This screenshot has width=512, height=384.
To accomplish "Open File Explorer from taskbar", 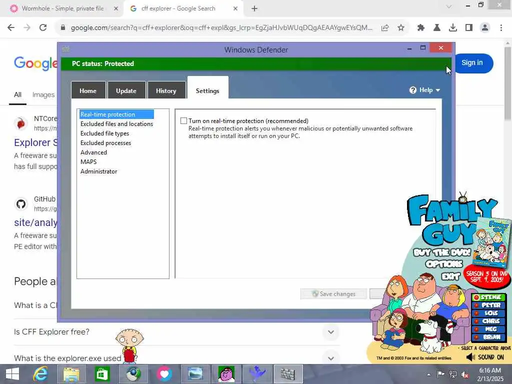I will (x=71, y=374).
